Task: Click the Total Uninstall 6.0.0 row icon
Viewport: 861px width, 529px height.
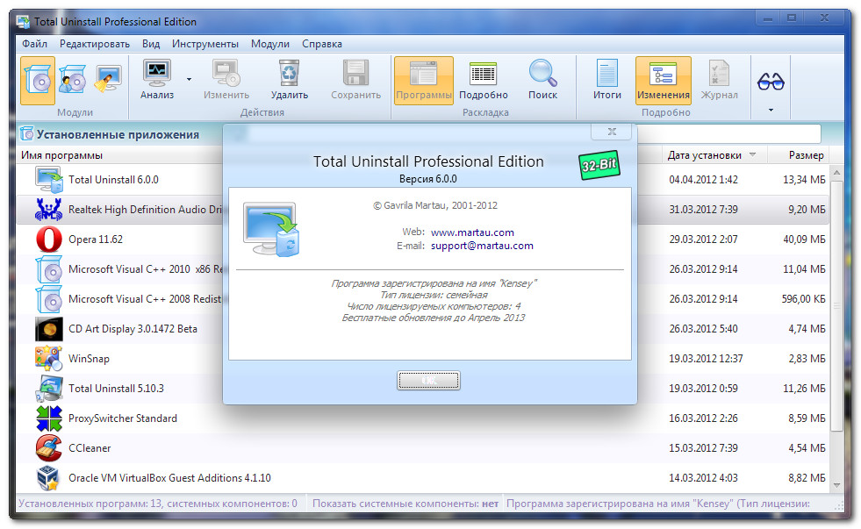Action: click(49, 180)
